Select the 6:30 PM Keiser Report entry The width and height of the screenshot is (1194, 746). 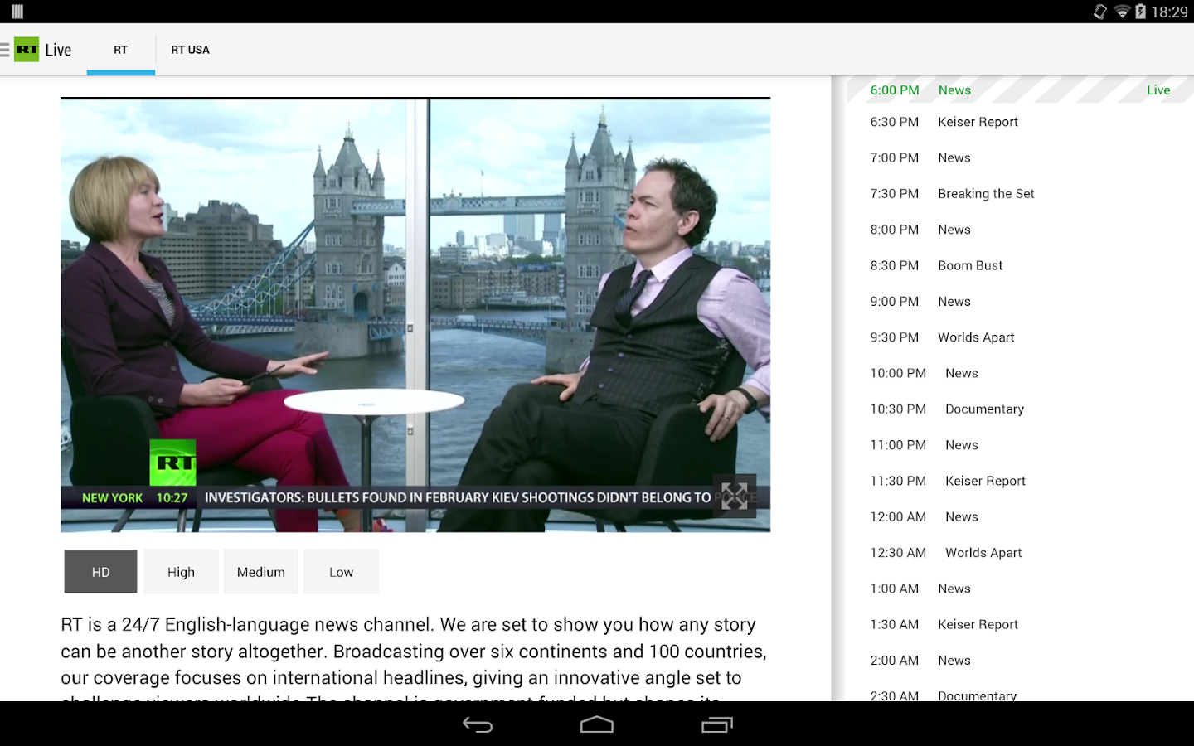coord(1020,122)
